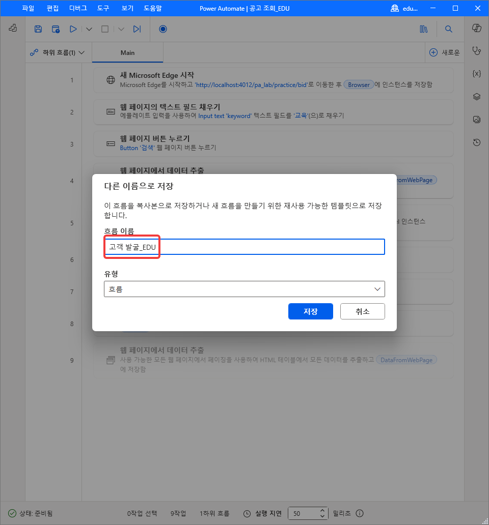Click the Input text 'keyword' link
The height and width of the screenshot is (525, 489).
coord(225,116)
